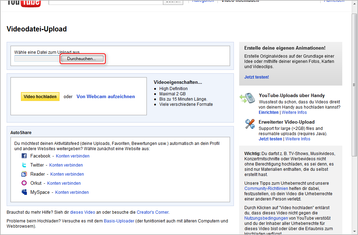Screen dimensions: 358x235
Task: Click the file path input field
Action: click(37, 59)
